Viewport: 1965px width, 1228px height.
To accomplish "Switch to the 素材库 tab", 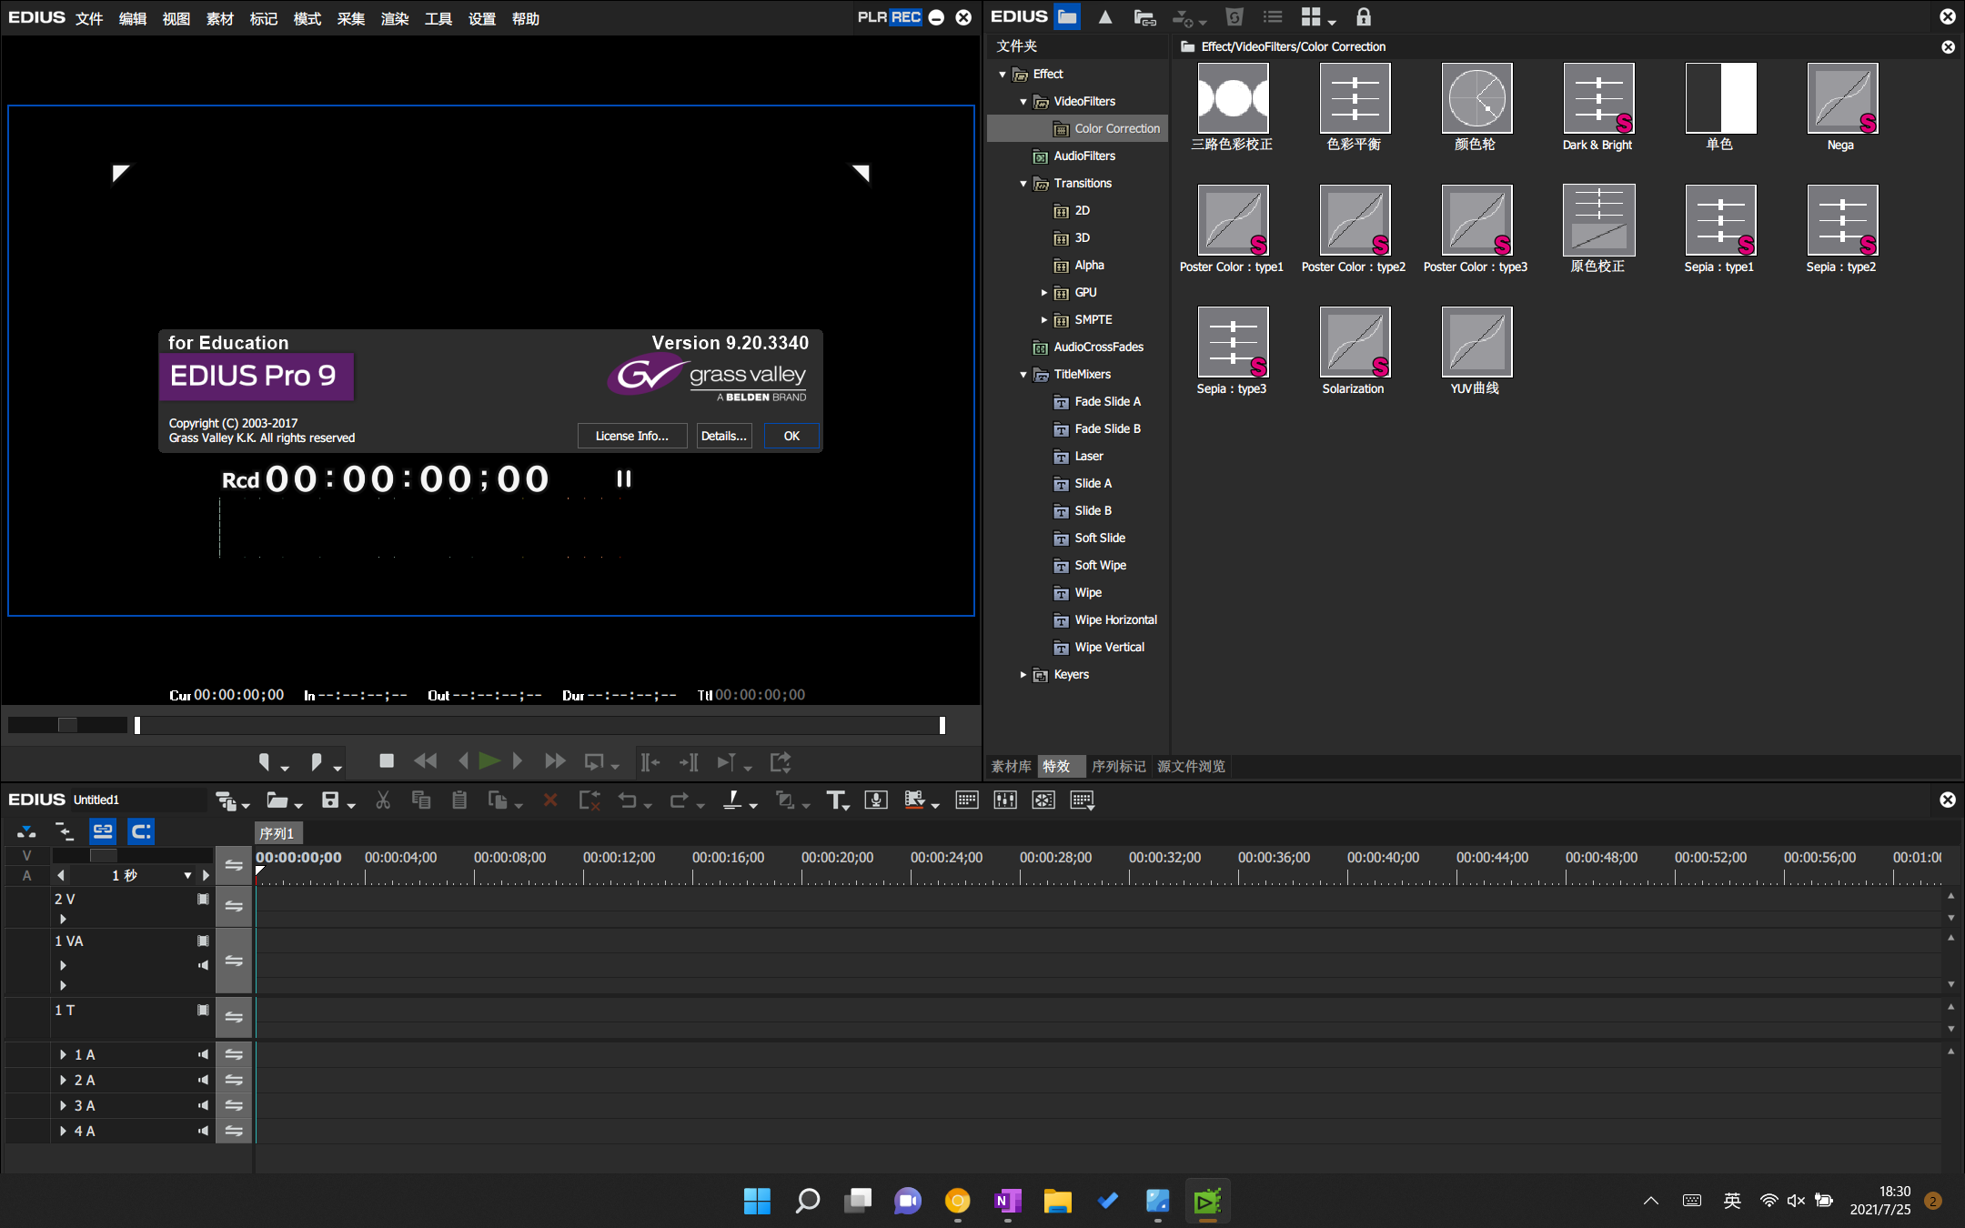I will coord(1011,767).
